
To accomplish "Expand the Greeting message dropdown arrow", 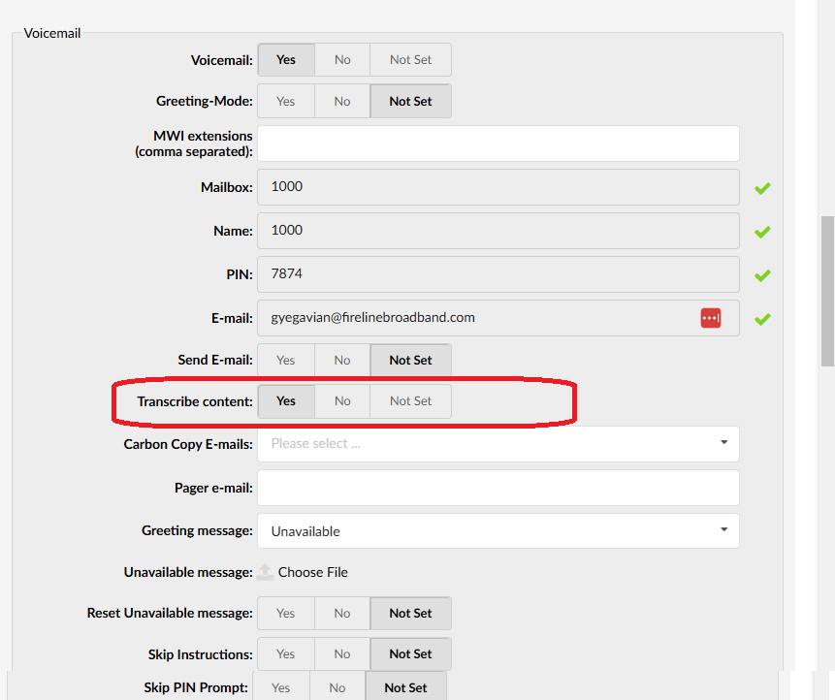I will click(723, 529).
